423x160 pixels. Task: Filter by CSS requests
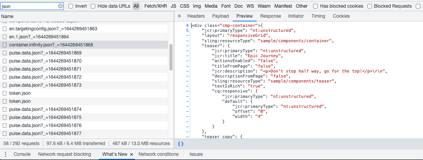pos(184,6)
